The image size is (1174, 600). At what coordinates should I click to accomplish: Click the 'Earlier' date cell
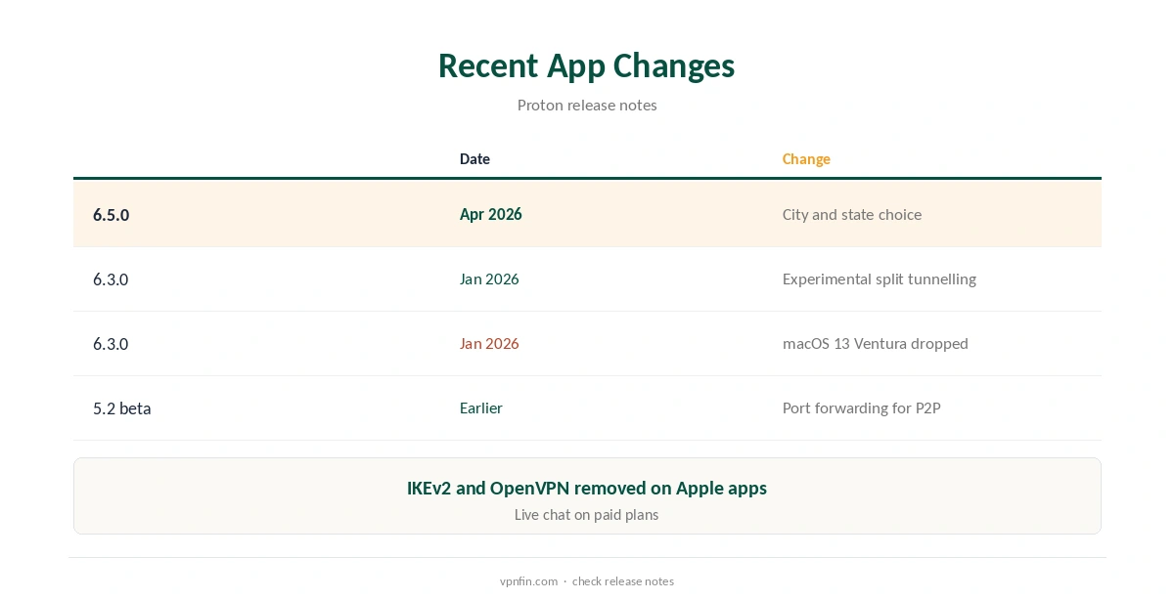click(x=481, y=407)
